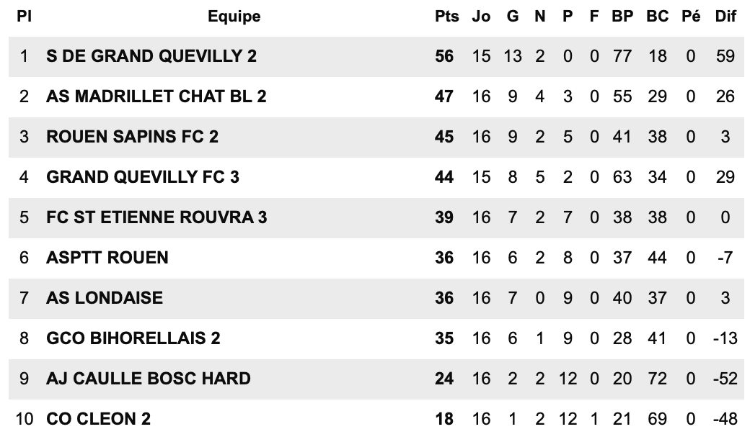
Task: Select FC ST ETIENNE ROUVRA 3 row
Action: click(376, 217)
